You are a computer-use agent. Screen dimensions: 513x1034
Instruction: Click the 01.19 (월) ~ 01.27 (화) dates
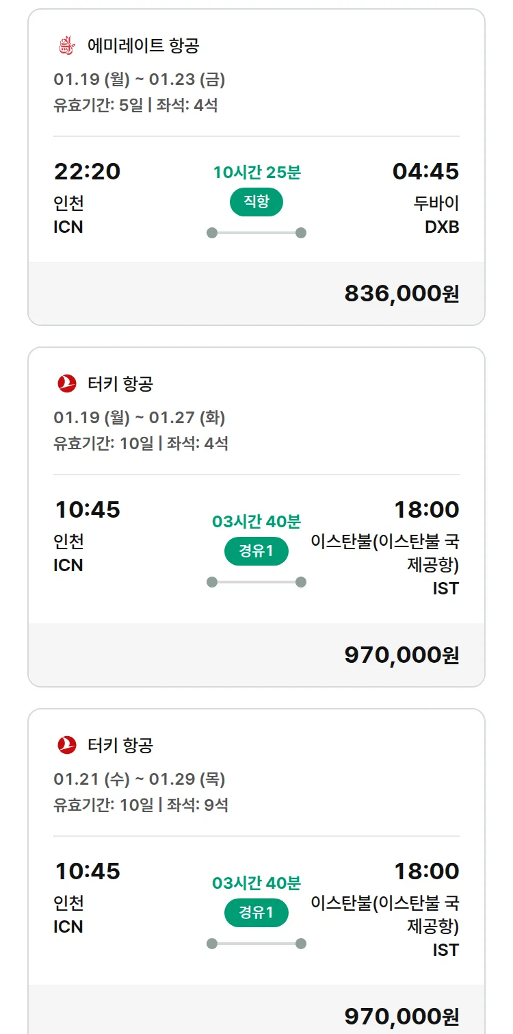click(140, 418)
